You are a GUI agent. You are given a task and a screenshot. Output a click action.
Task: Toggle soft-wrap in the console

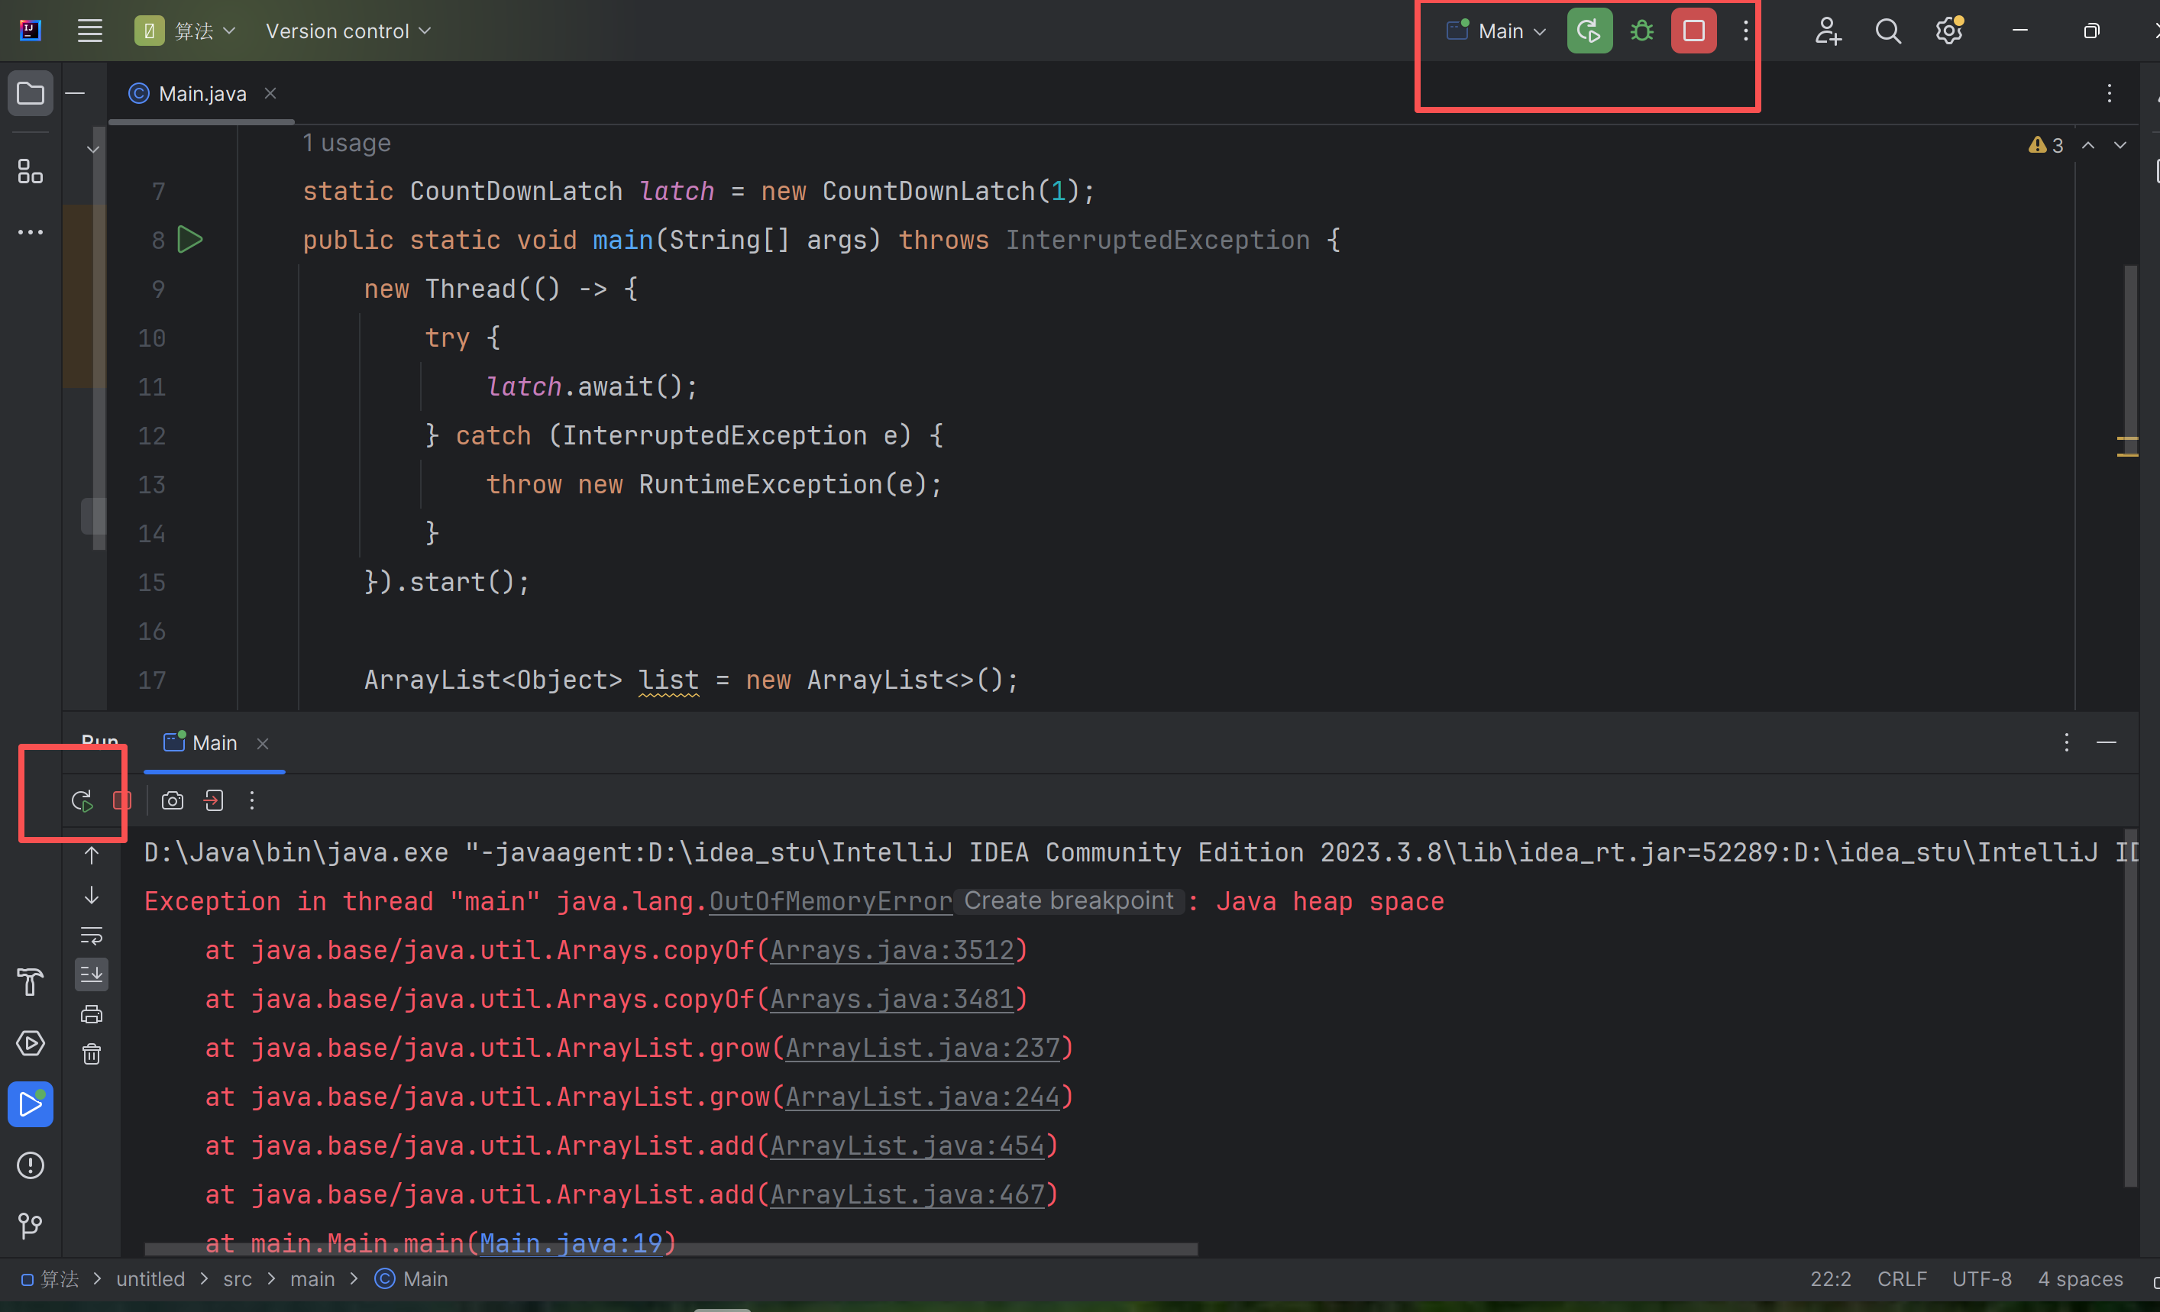[x=91, y=936]
